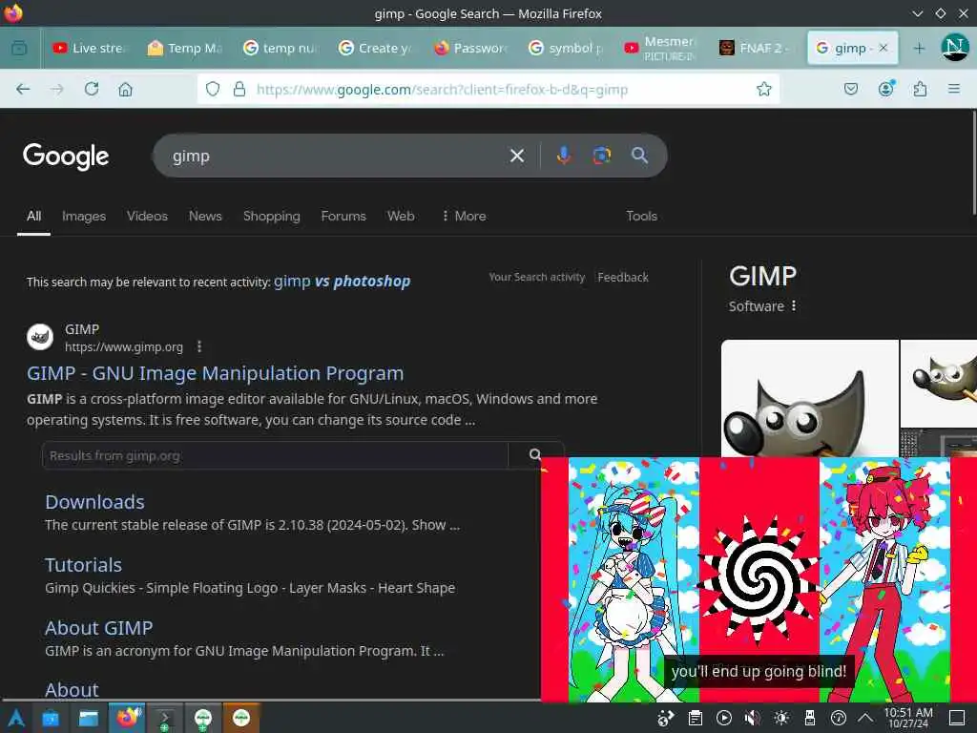Open the extensions puzzle icon
The width and height of the screenshot is (977, 733).
pos(920,89)
